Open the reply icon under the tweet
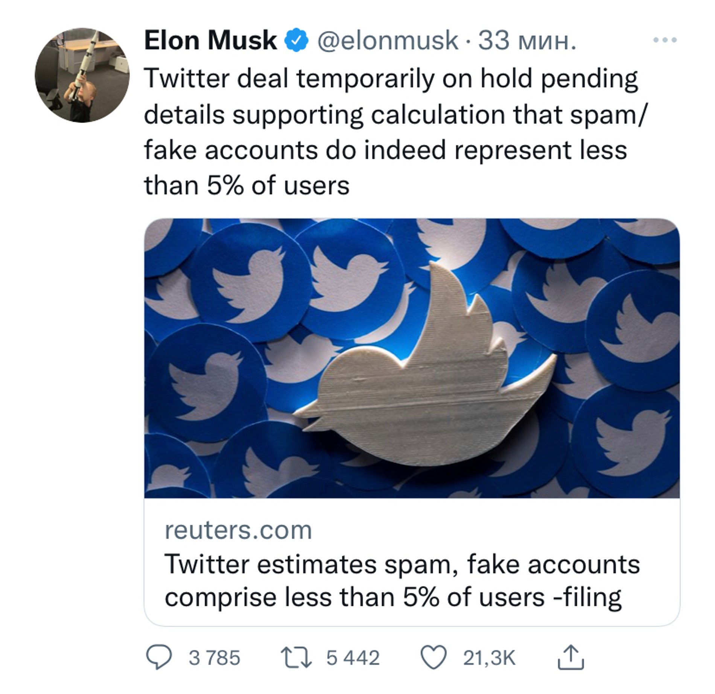The width and height of the screenshot is (715, 694). [159, 658]
